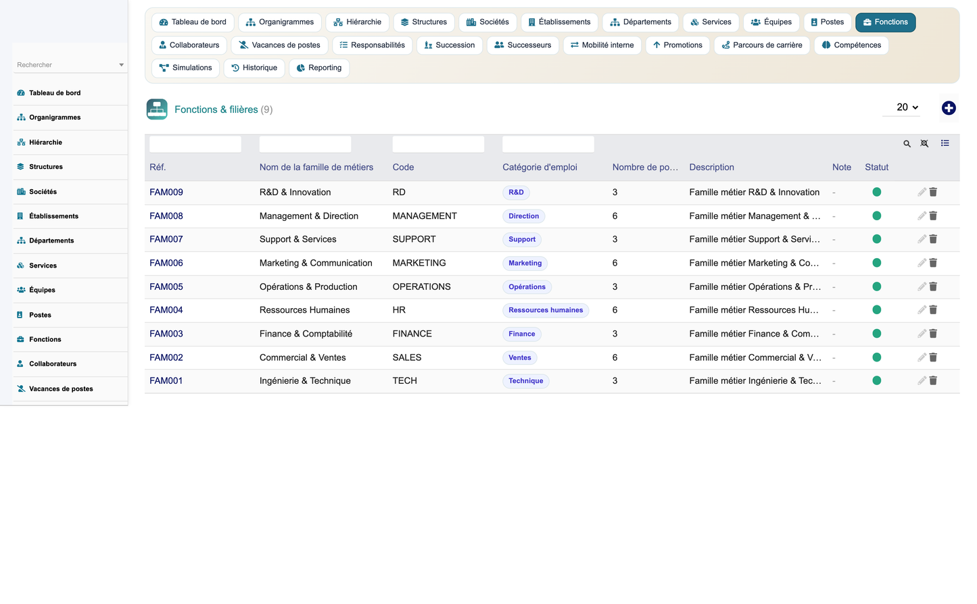Delete FAM001 Ingénierie row trash icon

point(933,381)
